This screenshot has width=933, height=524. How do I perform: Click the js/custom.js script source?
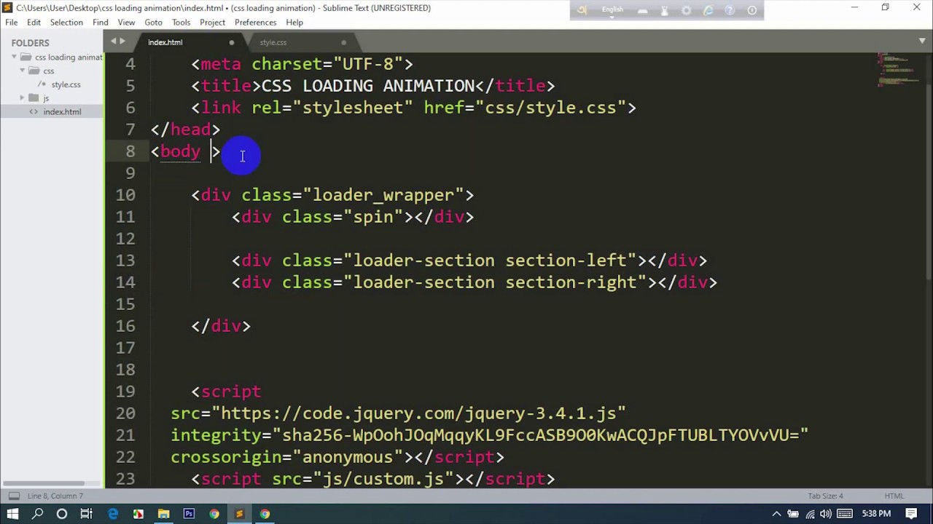[383, 479]
